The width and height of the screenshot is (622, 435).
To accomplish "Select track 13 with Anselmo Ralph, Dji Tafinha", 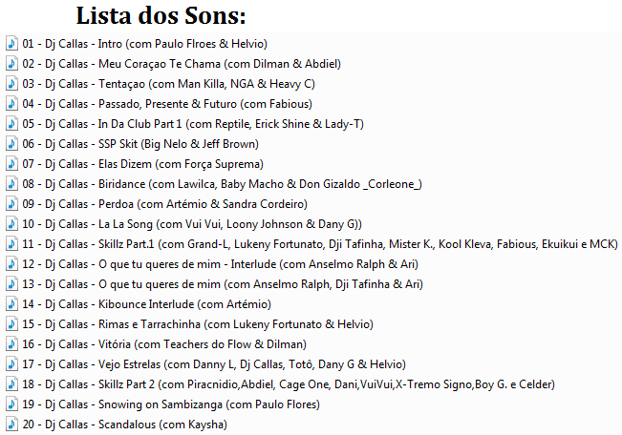I will pyautogui.click(x=222, y=284).
